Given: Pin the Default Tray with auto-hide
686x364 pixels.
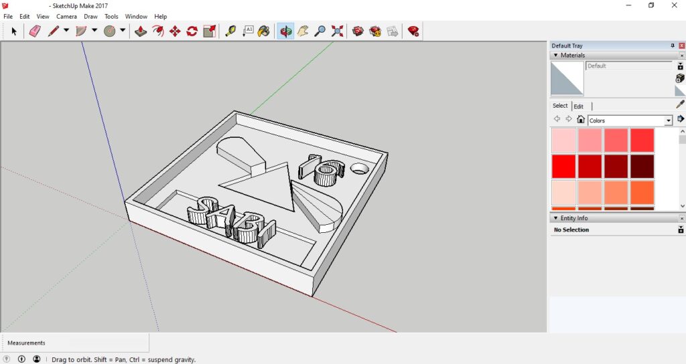Looking at the screenshot, I should 673,45.
